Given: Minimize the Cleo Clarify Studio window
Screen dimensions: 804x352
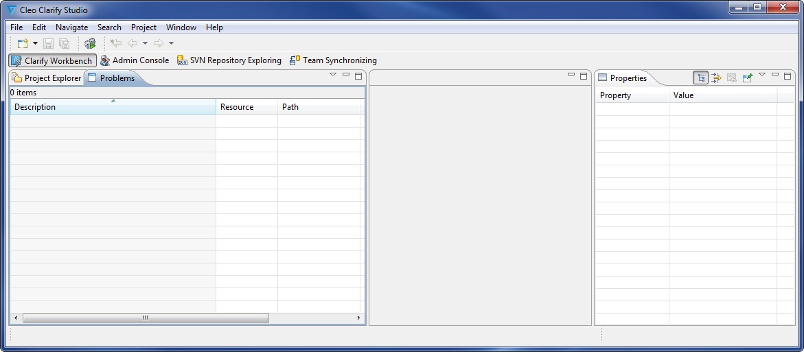Looking at the screenshot, I should [739, 7].
